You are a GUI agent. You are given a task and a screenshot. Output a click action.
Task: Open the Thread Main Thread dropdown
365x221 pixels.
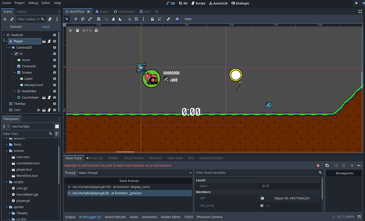coord(135,173)
